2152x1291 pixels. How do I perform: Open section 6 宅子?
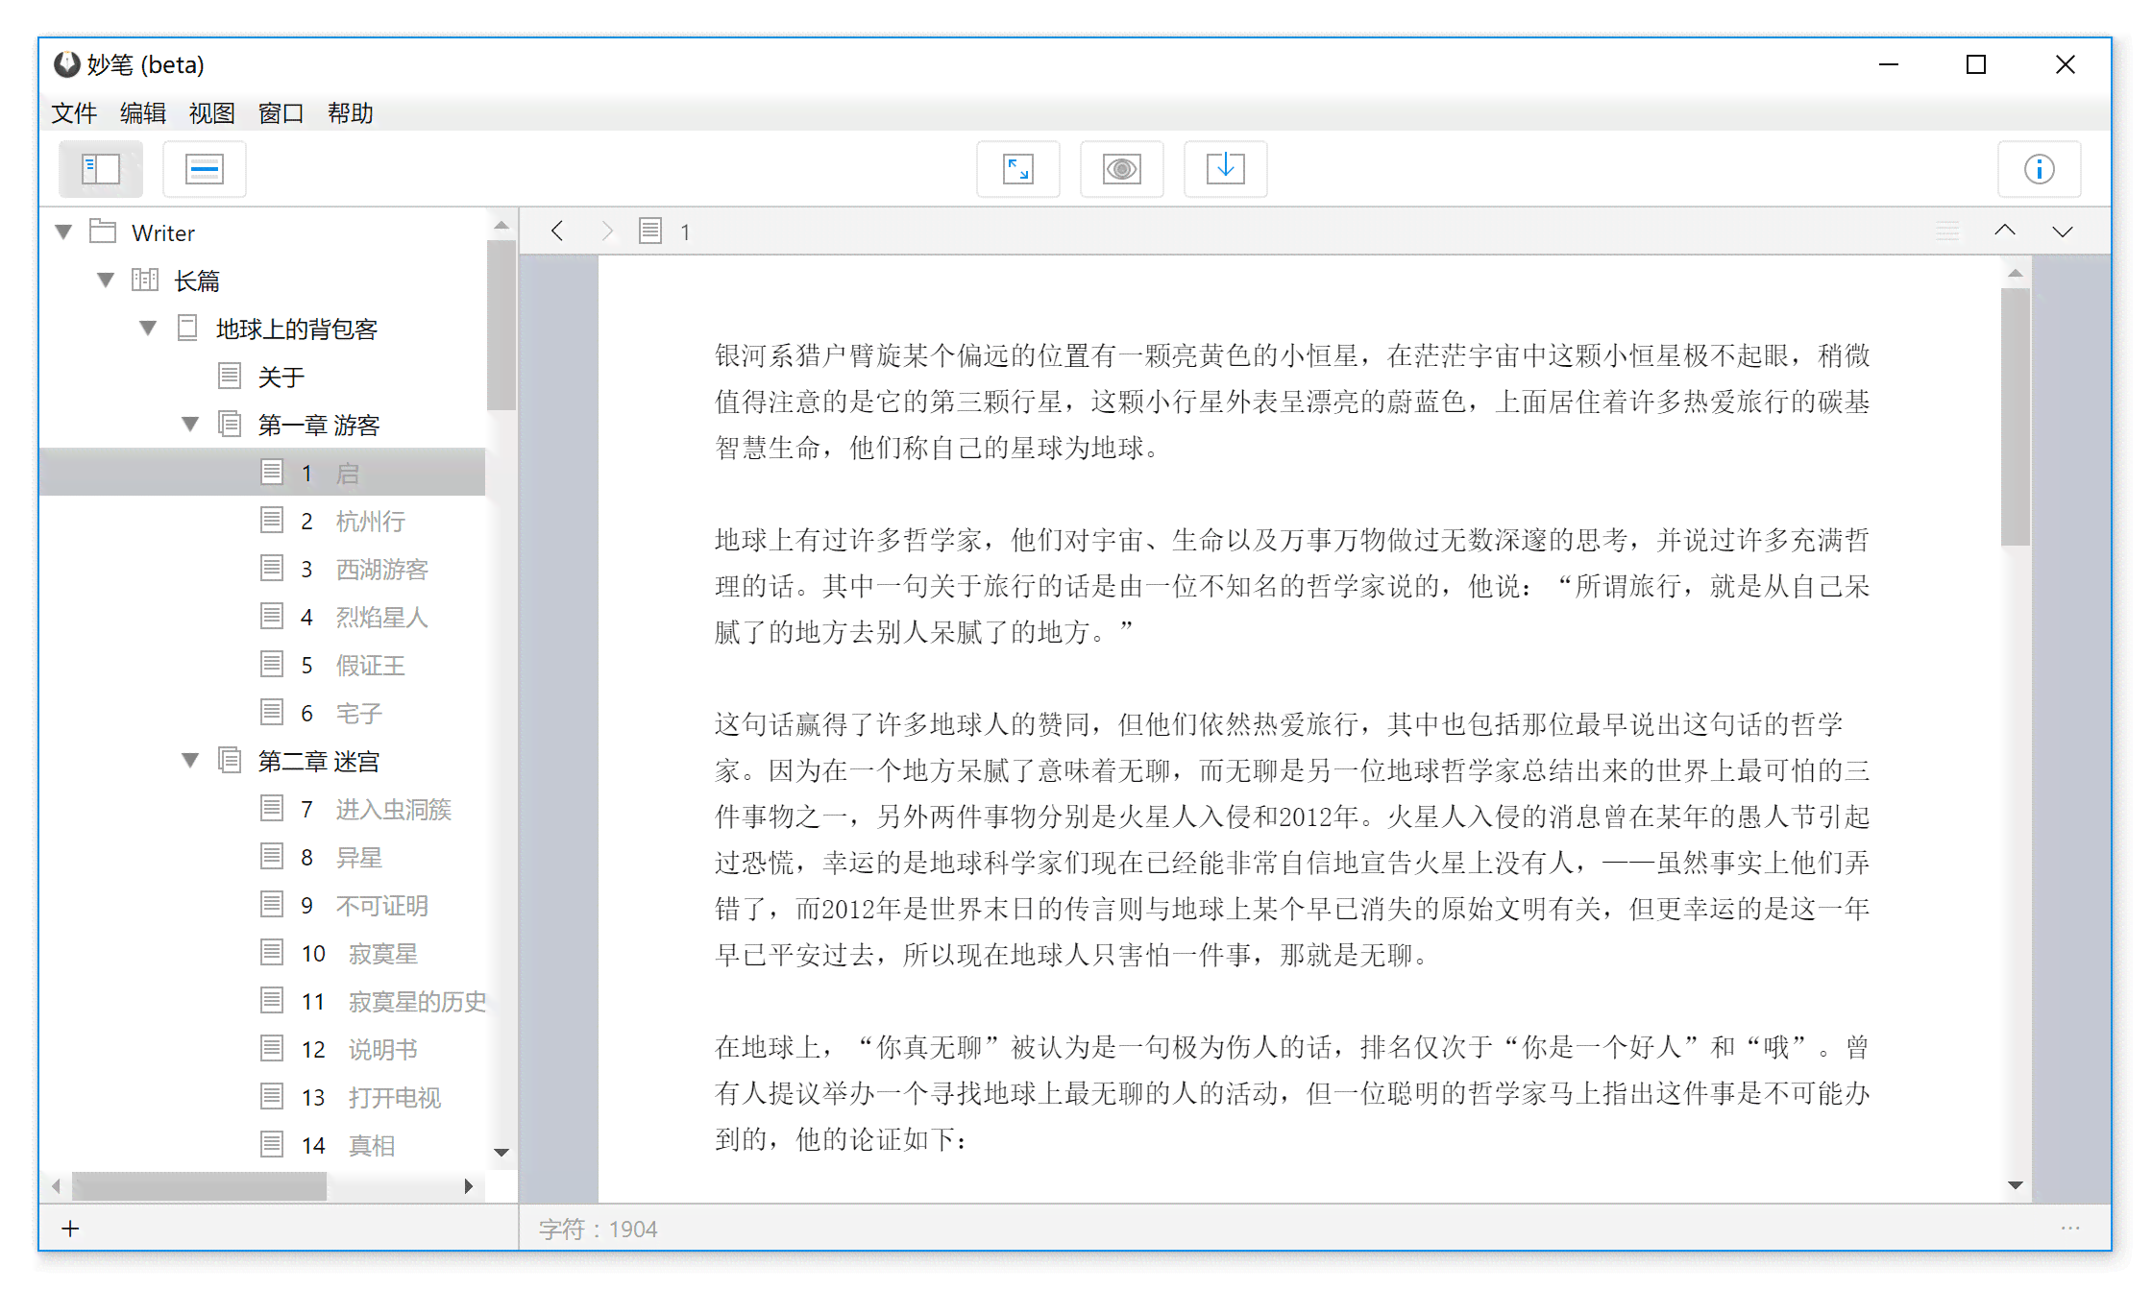(262, 712)
